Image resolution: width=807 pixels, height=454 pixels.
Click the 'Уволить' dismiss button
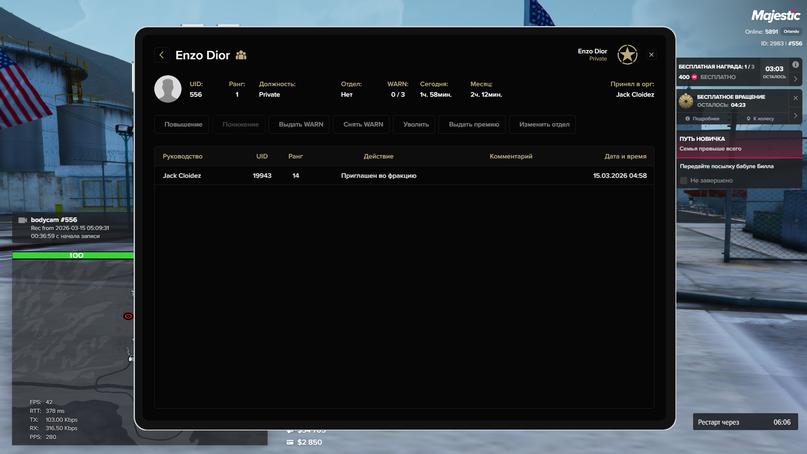tap(416, 124)
